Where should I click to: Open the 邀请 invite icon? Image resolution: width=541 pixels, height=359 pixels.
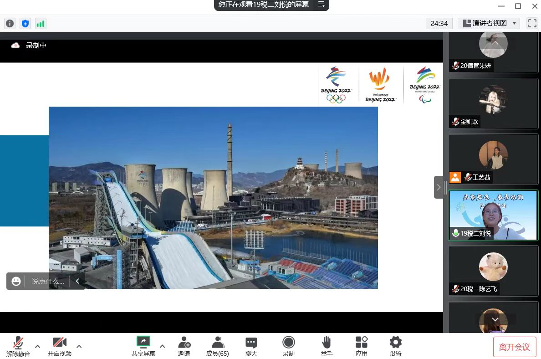(184, 346)
